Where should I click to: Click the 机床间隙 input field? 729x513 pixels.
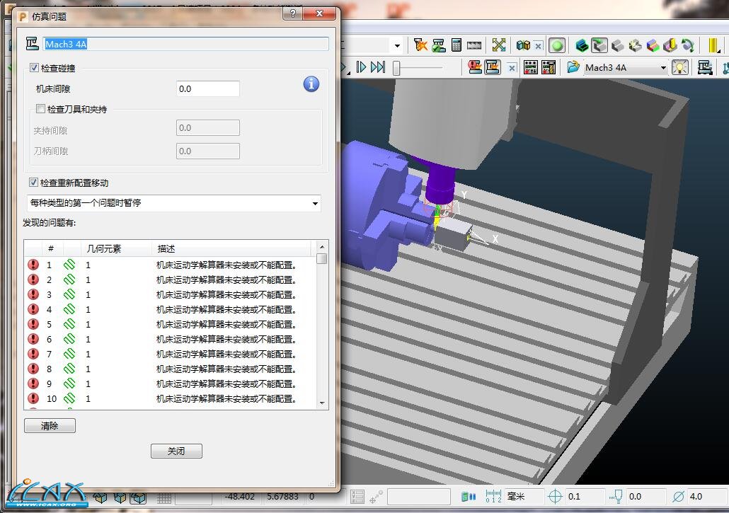point(207,89)
